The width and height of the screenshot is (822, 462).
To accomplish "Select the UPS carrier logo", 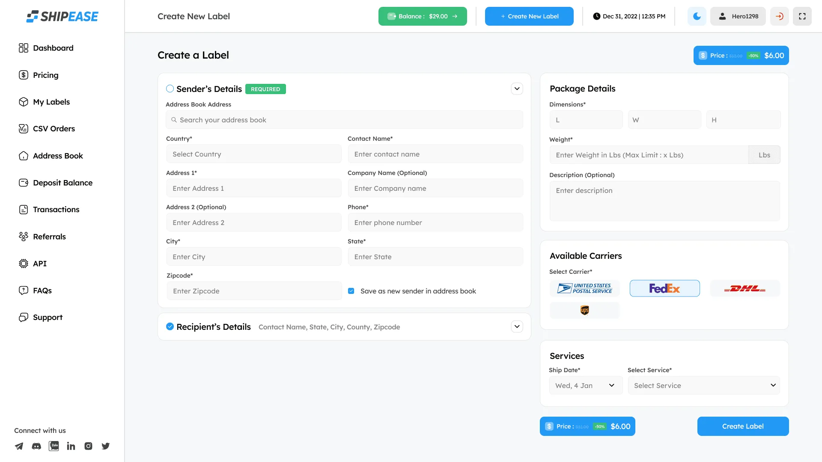I will point(584,310).
